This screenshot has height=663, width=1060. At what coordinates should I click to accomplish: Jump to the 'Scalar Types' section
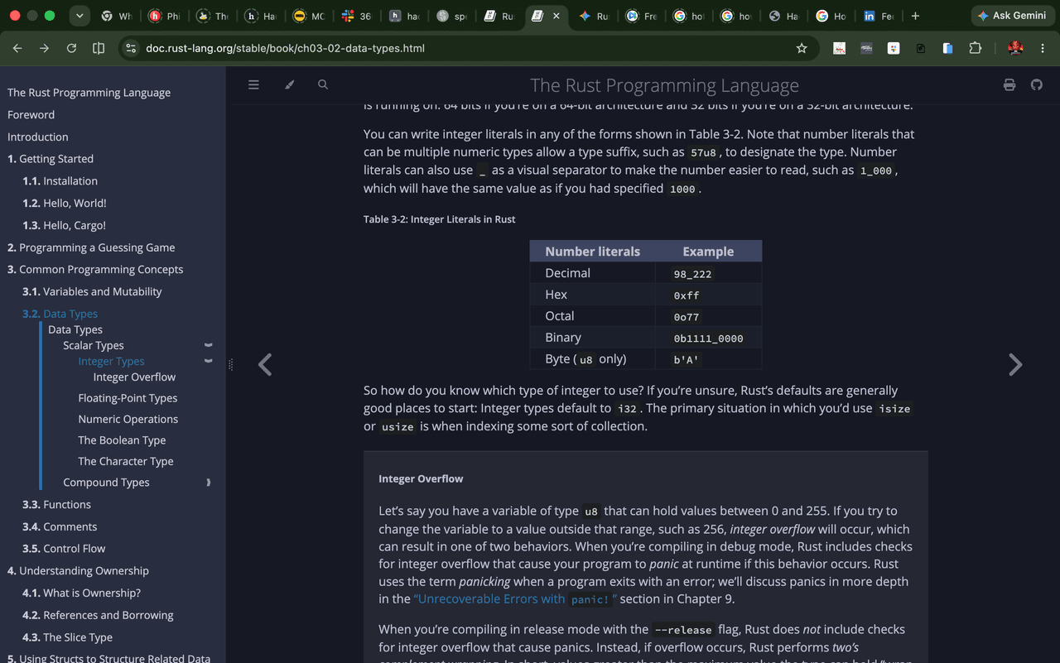coord(94,345)
